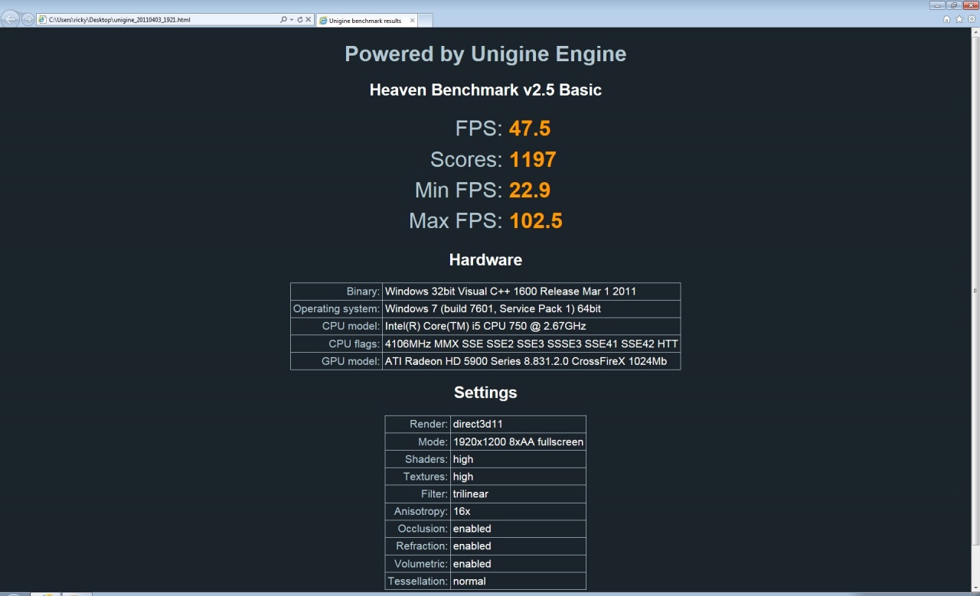Click the page icon in address bar
This screenshot has height=596, width=980.
tap(42, 20)
